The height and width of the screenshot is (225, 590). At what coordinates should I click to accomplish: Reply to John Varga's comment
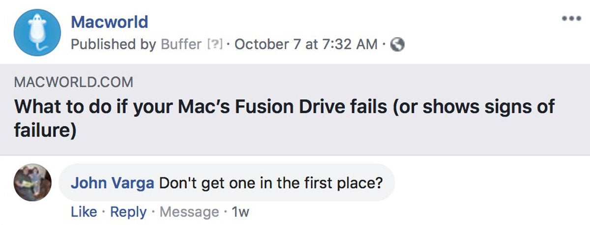[x=128, y=212]
